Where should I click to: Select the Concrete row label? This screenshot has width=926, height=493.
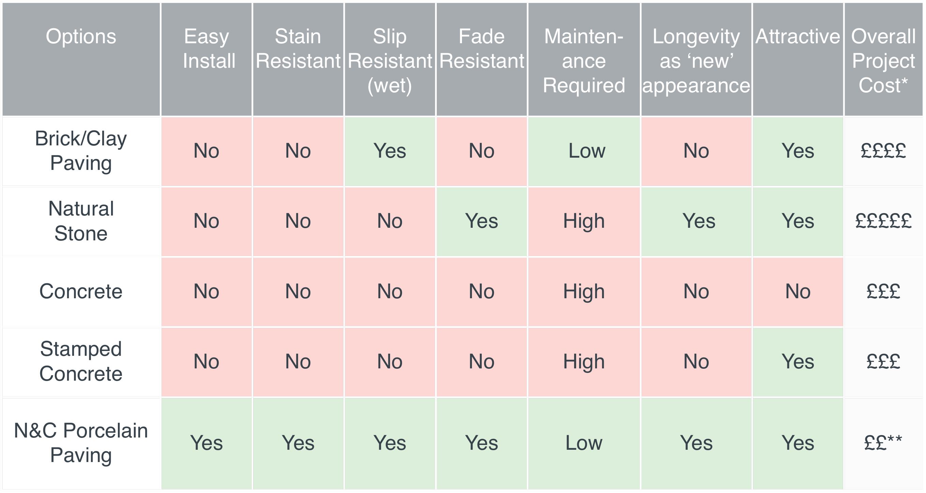[x=81, y=291]
